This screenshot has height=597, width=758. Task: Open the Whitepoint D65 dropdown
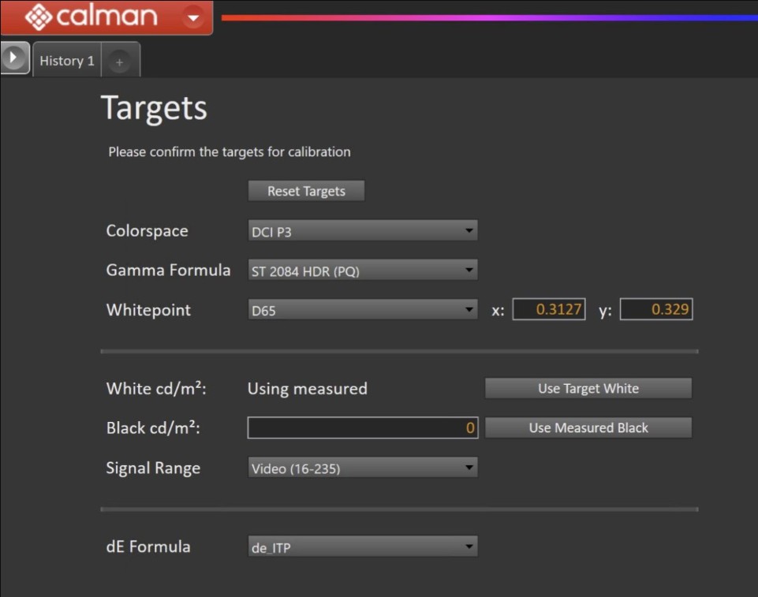pyautogui.click(x=362, y=310)
